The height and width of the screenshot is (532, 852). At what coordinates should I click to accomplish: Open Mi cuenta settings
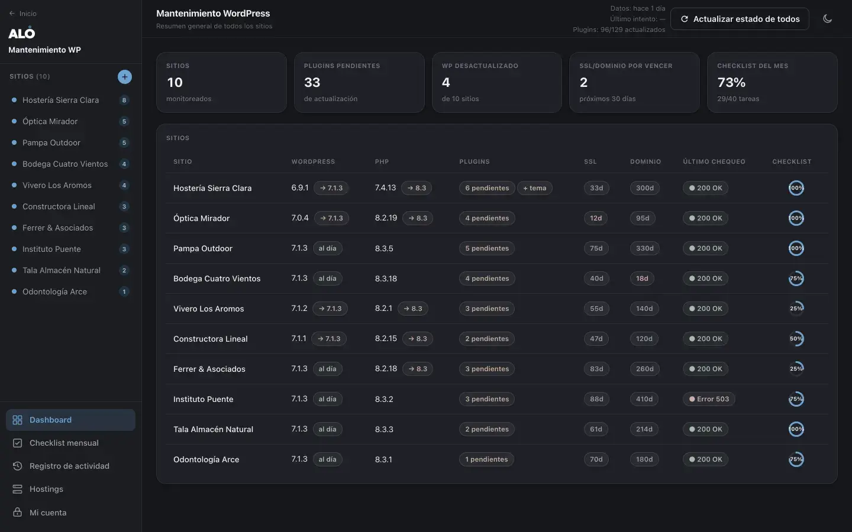[70, 512]
